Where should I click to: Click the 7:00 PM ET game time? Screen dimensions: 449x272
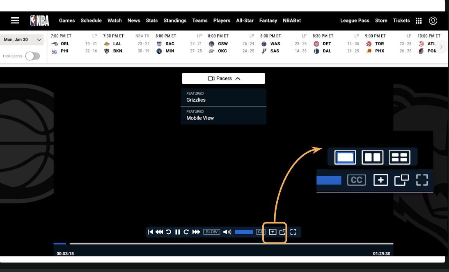click(61, 36)
